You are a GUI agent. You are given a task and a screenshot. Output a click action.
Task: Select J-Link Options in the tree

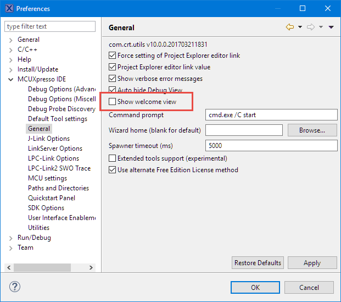pos(48,139)
